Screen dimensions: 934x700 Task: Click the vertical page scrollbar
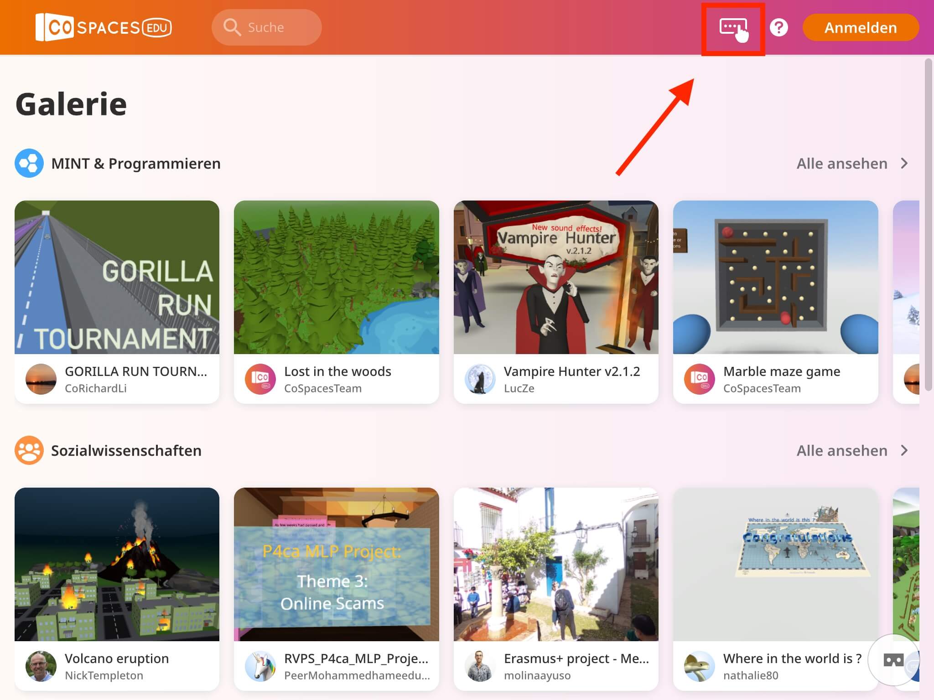[929, 225]
